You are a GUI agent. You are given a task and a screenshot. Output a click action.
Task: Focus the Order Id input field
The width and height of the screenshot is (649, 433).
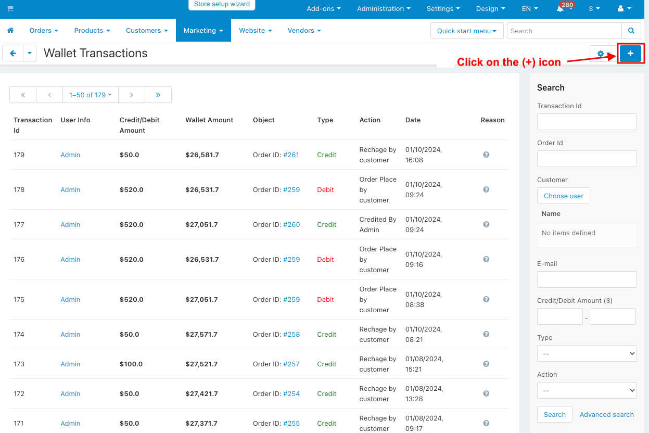point(587,159)
